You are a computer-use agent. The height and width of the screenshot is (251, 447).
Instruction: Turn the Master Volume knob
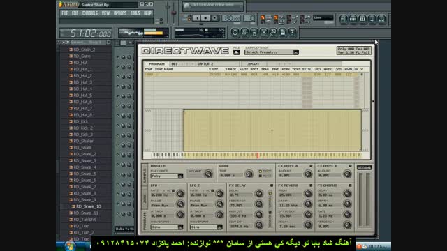pos(208,174)
